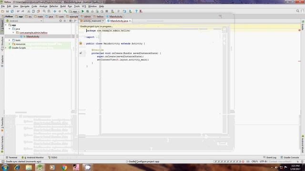Click the scroll-from-source target icon in Project panel

tap(61, 21)
